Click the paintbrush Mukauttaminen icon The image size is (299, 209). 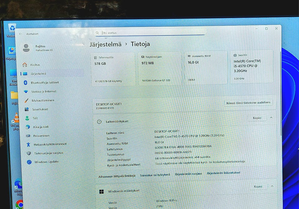26,100
